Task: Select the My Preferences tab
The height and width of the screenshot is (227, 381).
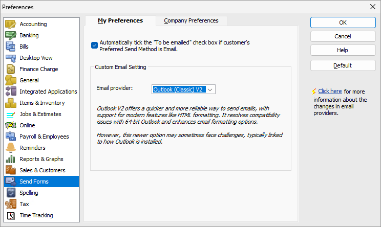Action: tap(120, 21)
